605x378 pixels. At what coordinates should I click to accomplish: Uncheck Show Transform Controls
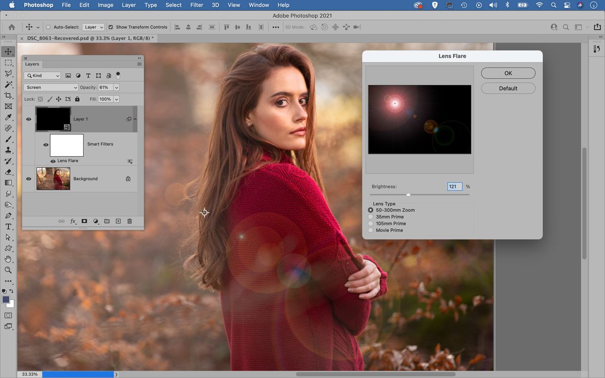pyautogui.click(x=111, y=27)
